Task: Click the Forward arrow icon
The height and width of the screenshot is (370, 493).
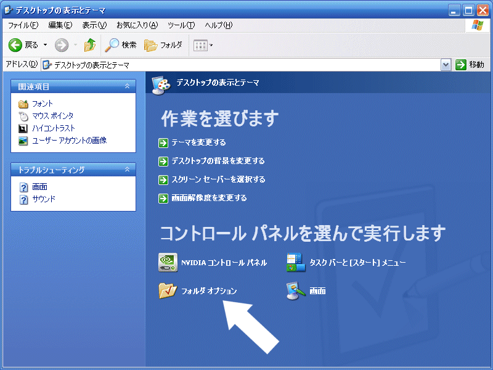Action: coord(62,45)
